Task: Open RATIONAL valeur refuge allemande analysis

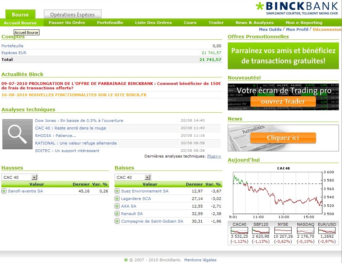Action: pos(76,143)
